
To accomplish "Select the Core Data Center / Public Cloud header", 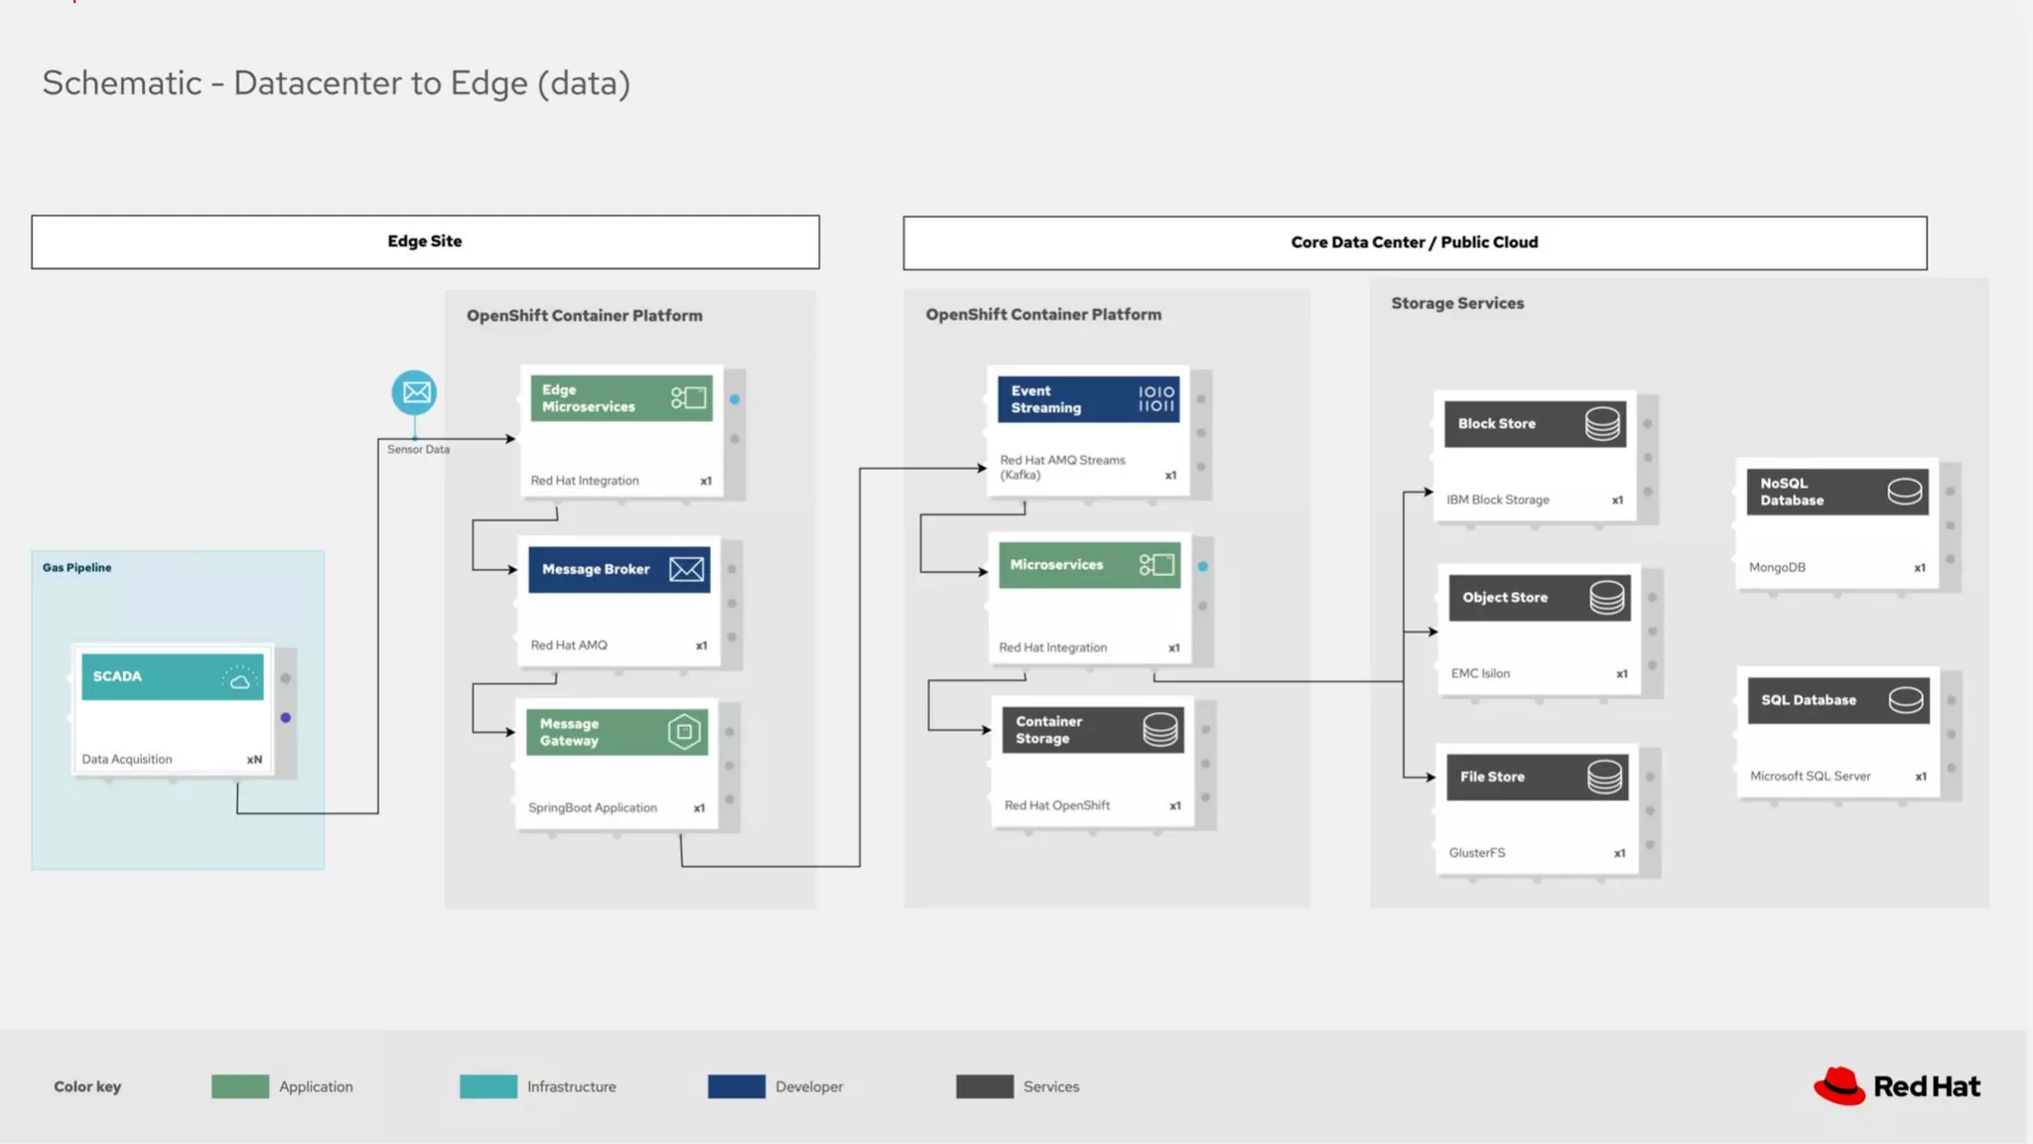I will pyautogui.click(x=1414, y=243).
